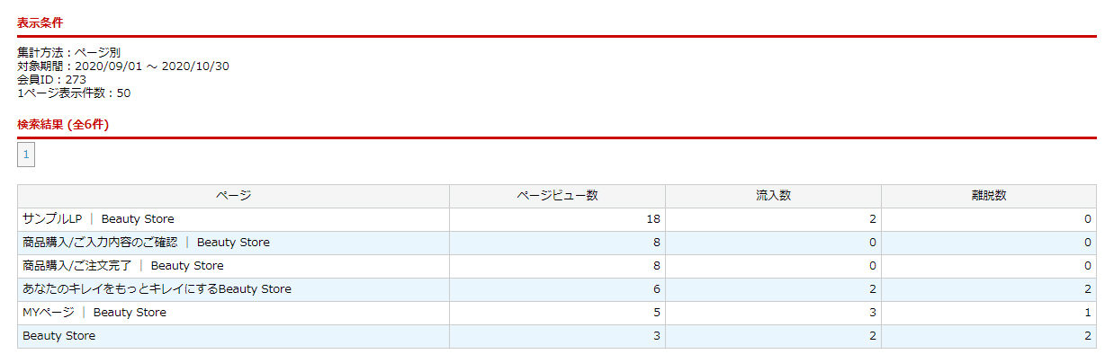Select the 商品購入/ご注文完了 page row
Viewport: 1114px width, 363px height.
point(123,266)
